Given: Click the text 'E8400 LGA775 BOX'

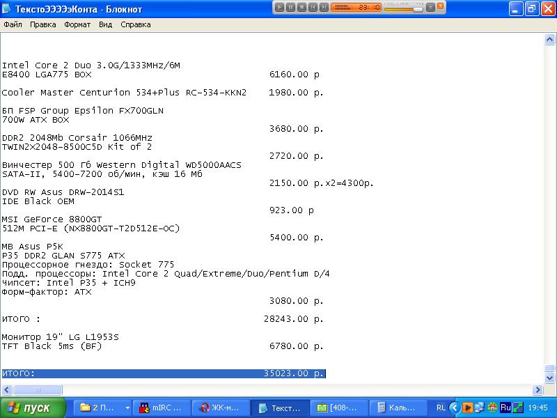Looking at the screenshot, I should click(47, 75).
